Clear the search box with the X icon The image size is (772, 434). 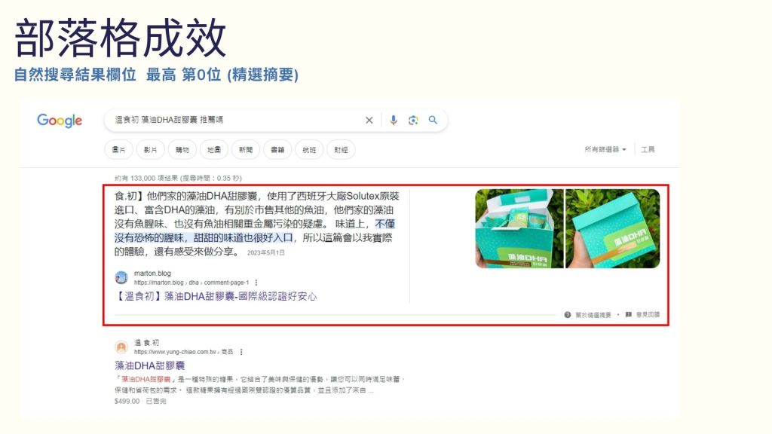(369, 120)
